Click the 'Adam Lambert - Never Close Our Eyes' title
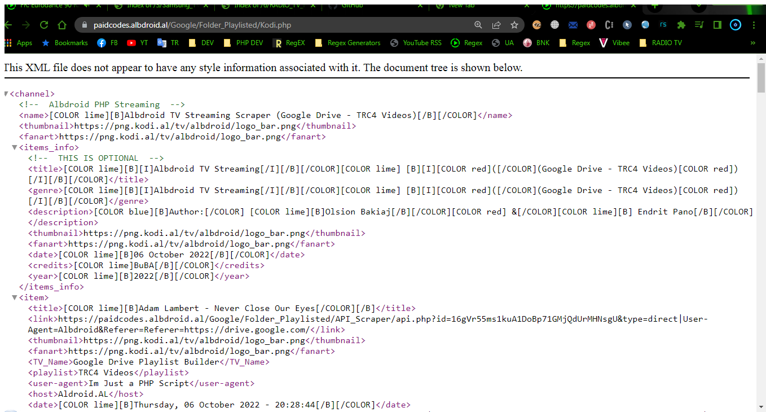Screen dimensions: 766x412 (x=227, y=308)
